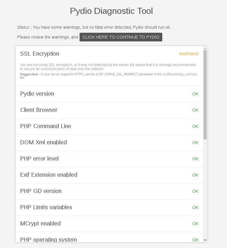The height and width of the screenshot is (248, 227).
Task: Open the DOM Xml enabled row
Action: (x=109, y=143)
